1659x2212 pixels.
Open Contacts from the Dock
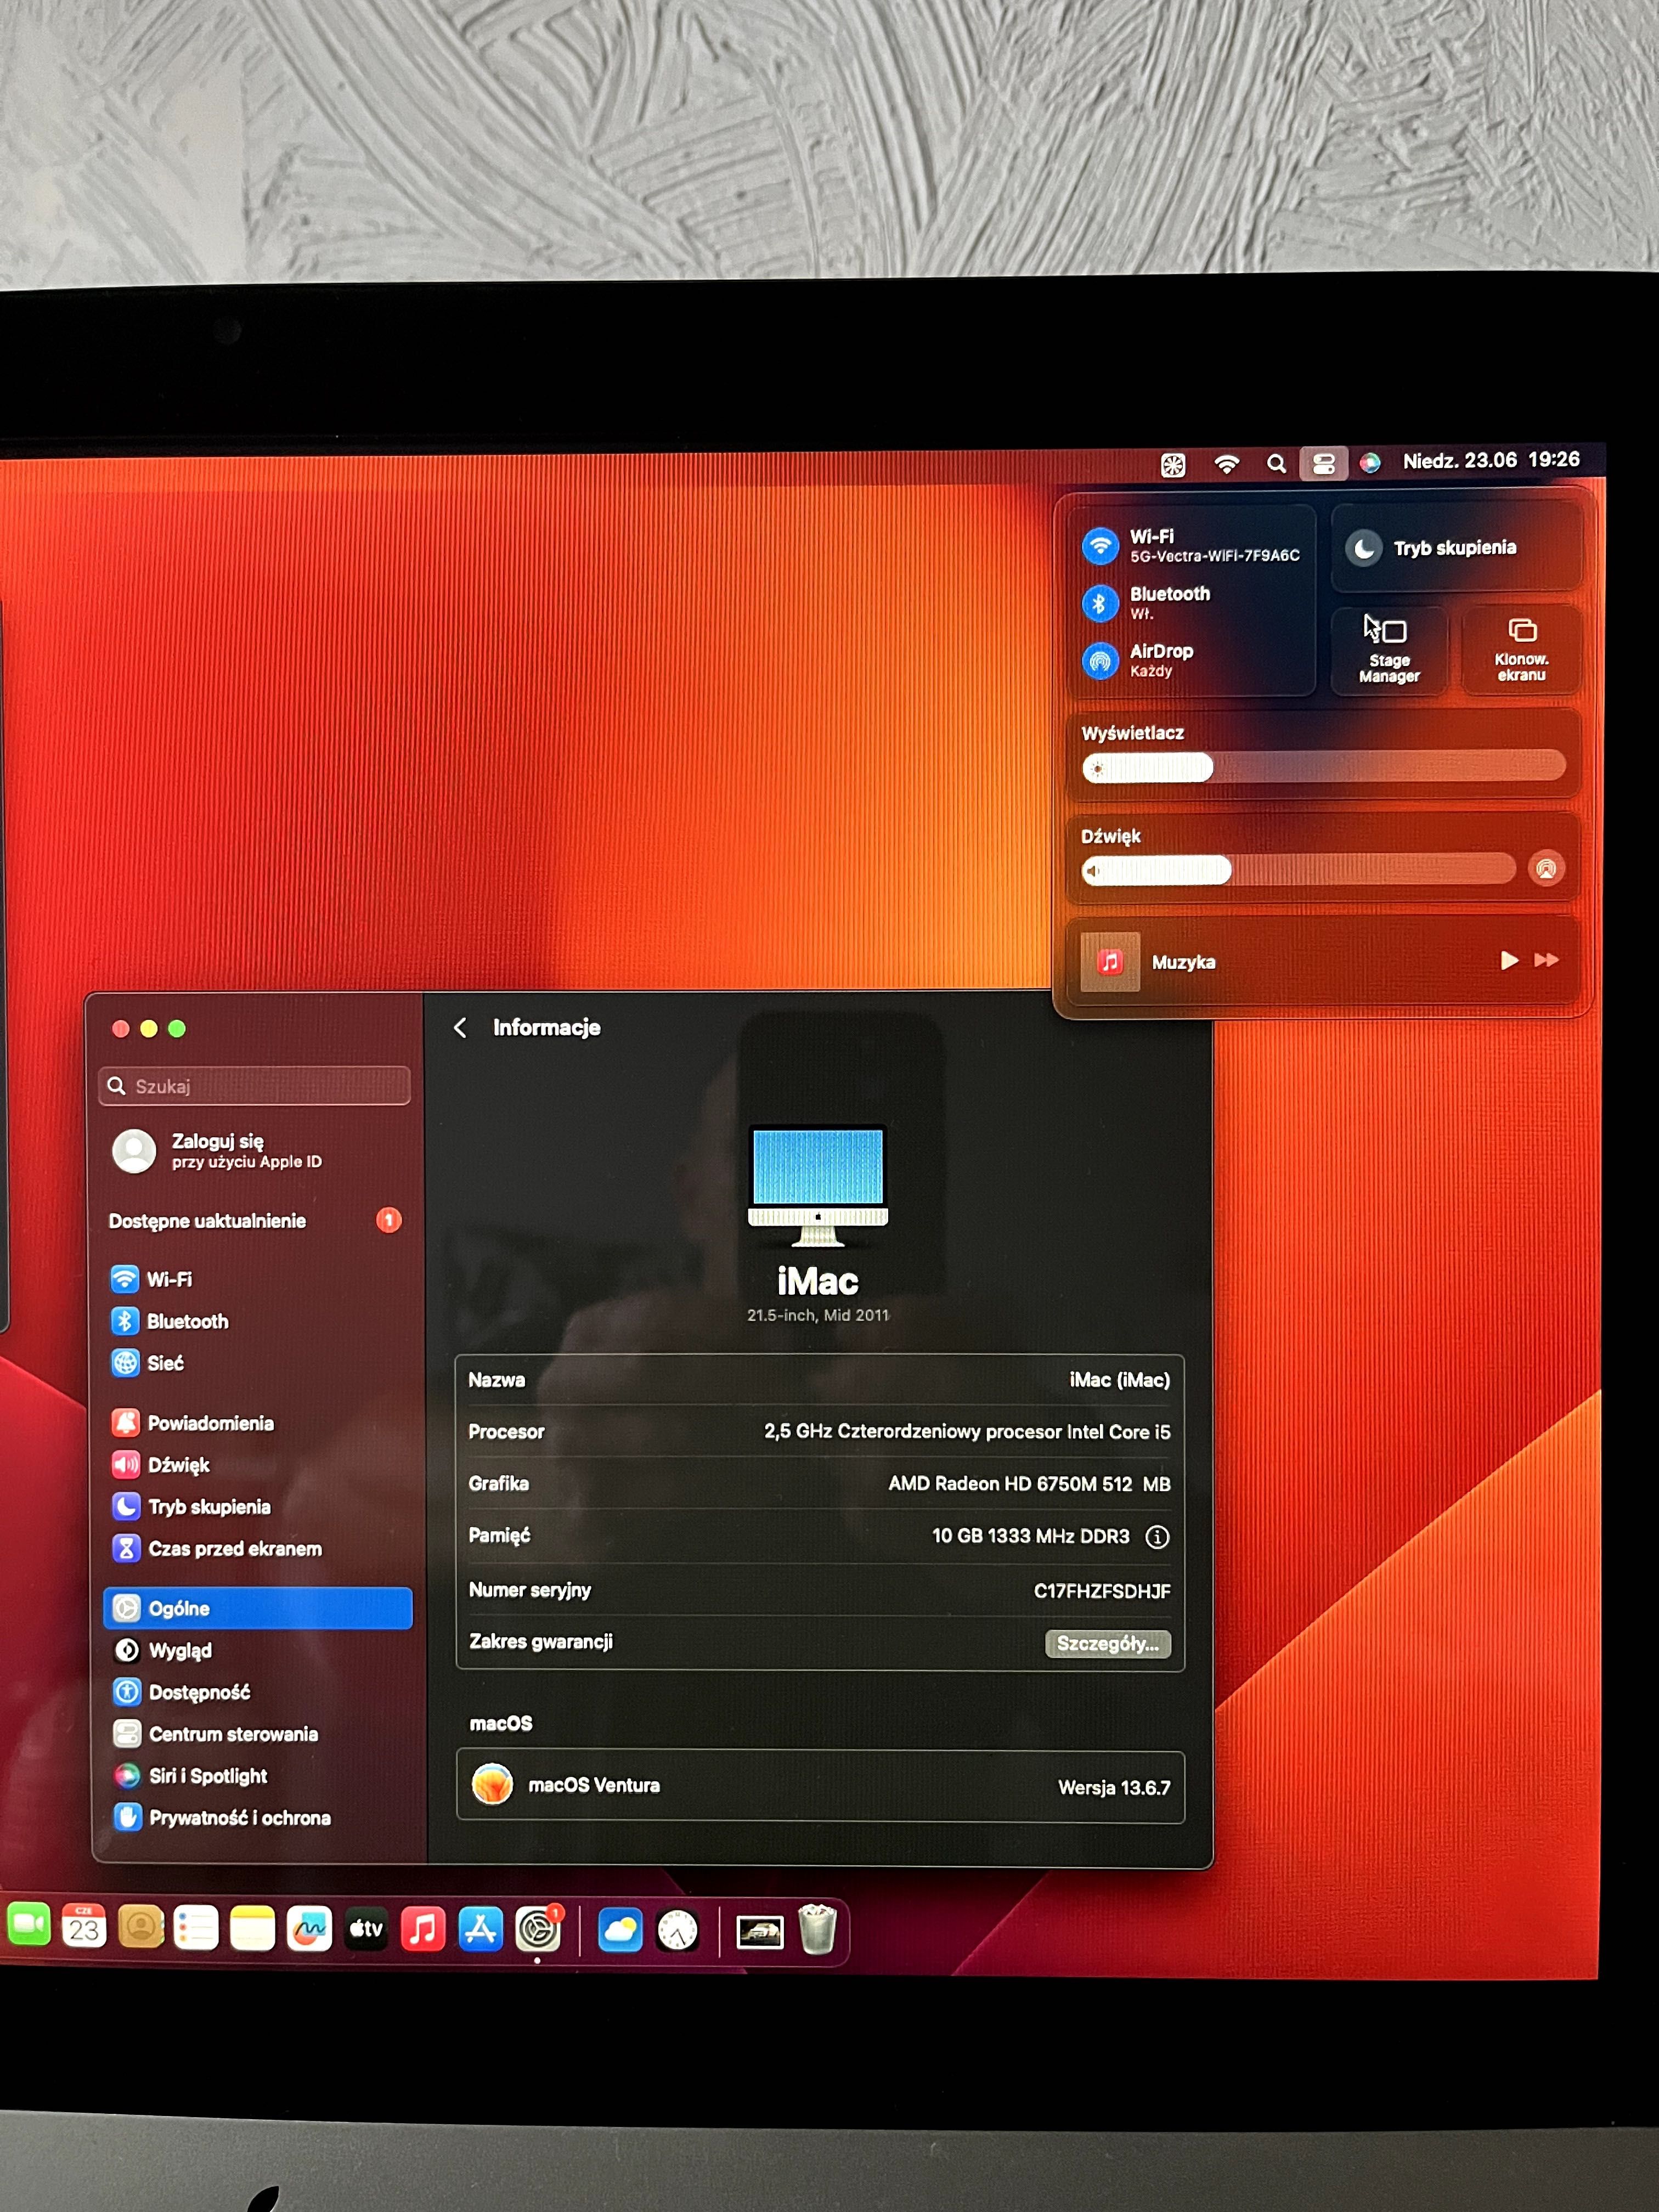pyautogui.click(x=140, y=1927)
